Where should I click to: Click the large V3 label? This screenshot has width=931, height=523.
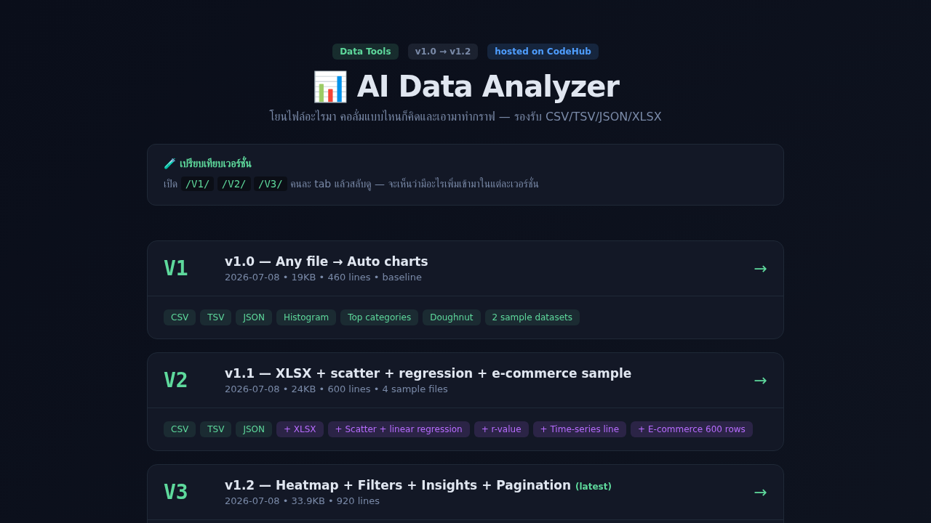176,492
